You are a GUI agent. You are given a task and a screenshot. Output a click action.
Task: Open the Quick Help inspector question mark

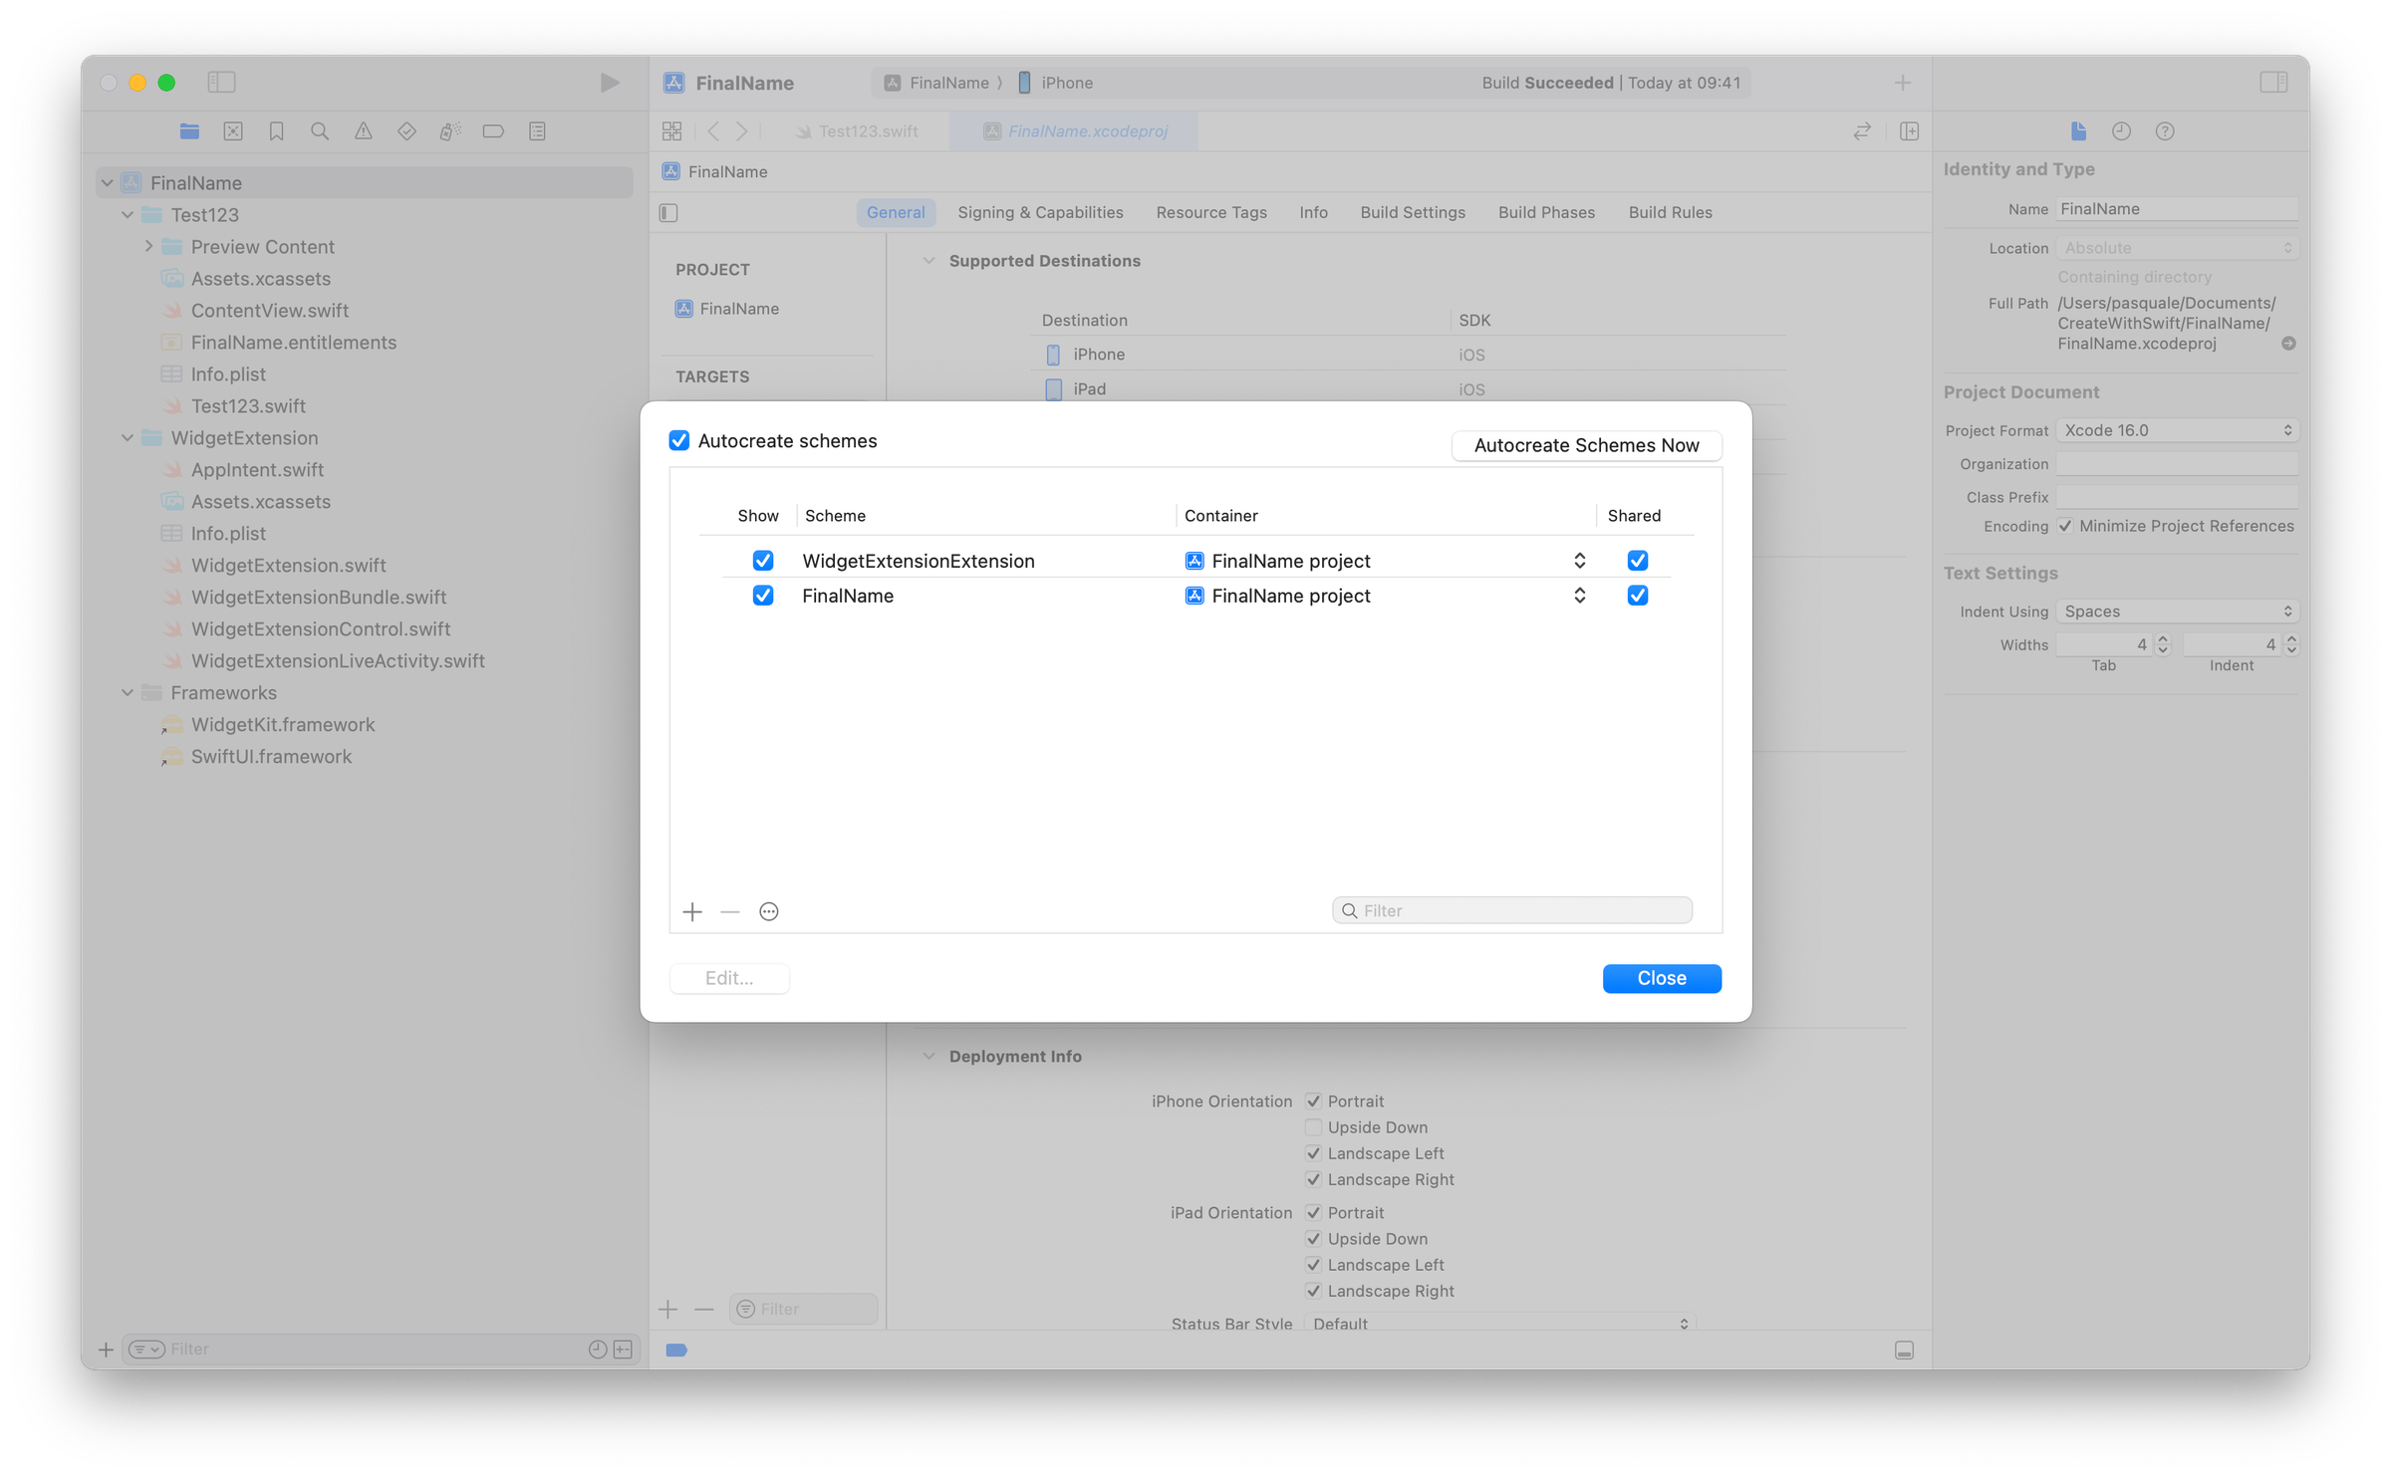point(2164,130)
